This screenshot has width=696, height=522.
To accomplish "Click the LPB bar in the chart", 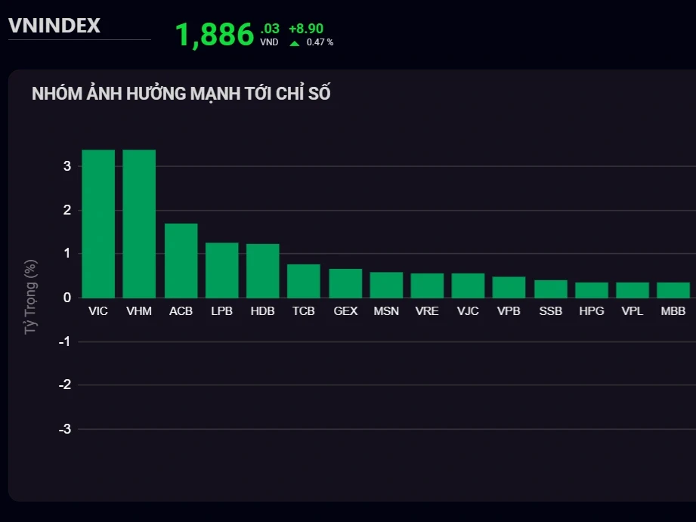I will (x=222, y=270).
